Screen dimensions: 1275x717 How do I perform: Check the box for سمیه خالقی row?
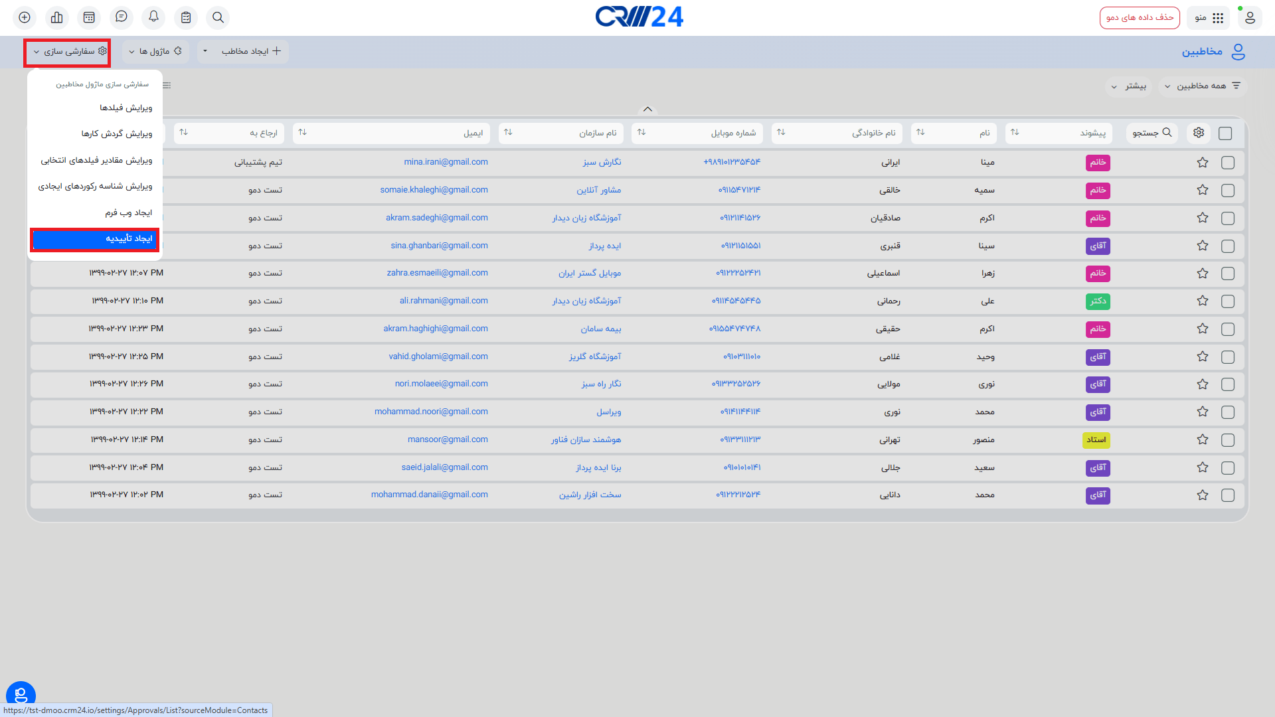[x=1228, y=191]
